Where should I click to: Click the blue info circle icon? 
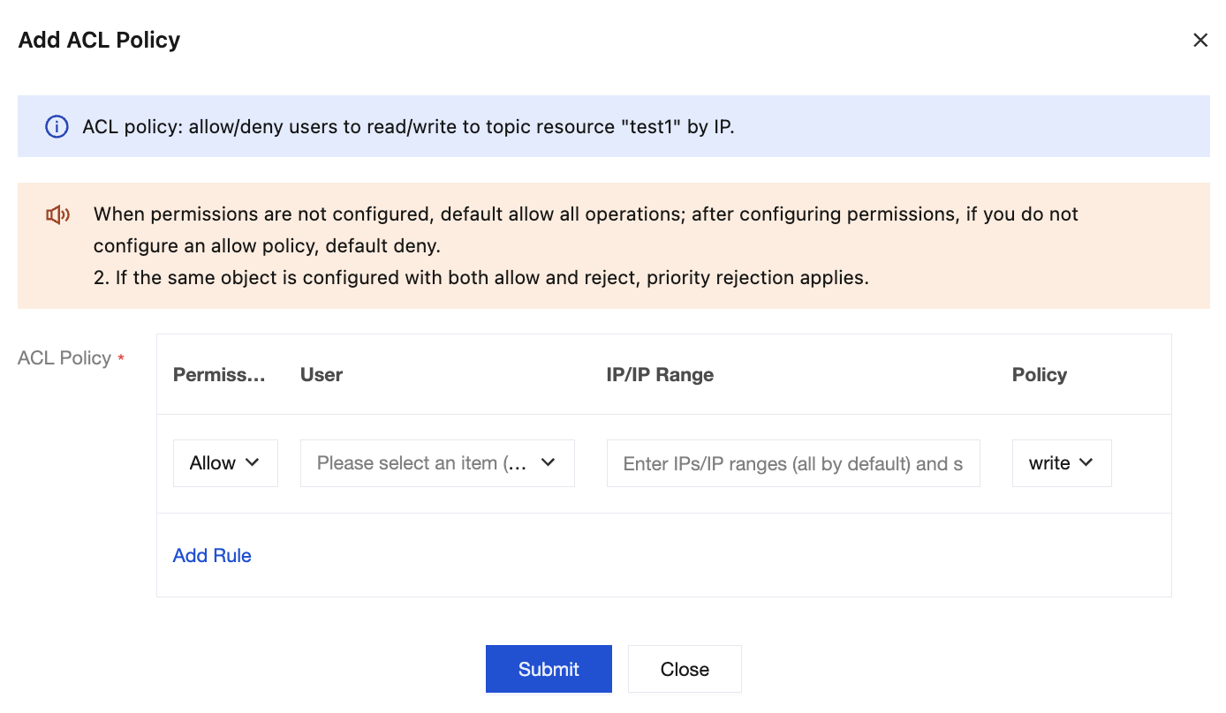point(57,127)
